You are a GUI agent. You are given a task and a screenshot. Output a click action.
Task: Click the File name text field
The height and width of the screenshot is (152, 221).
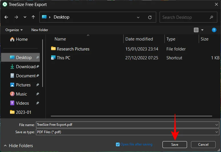[x=126, y=125]
